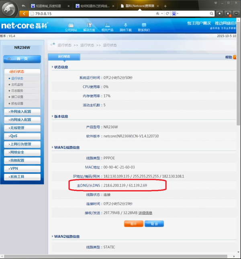The width and height of the screenshot is (241, 259).
Task: Close the 知道商城_百度知道 tab
Action: [x=68, y=6]
